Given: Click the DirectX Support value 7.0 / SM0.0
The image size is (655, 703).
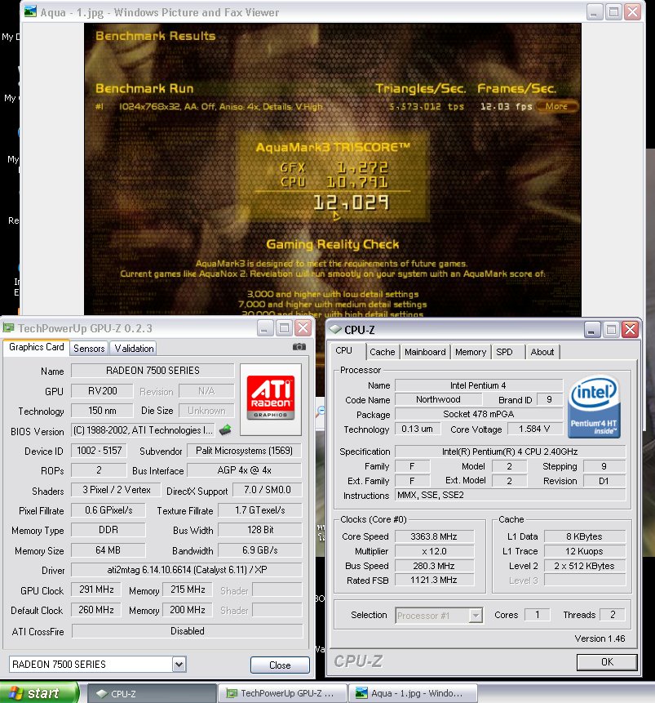Looking at the screenshot, I should click(x=267, y=490).
